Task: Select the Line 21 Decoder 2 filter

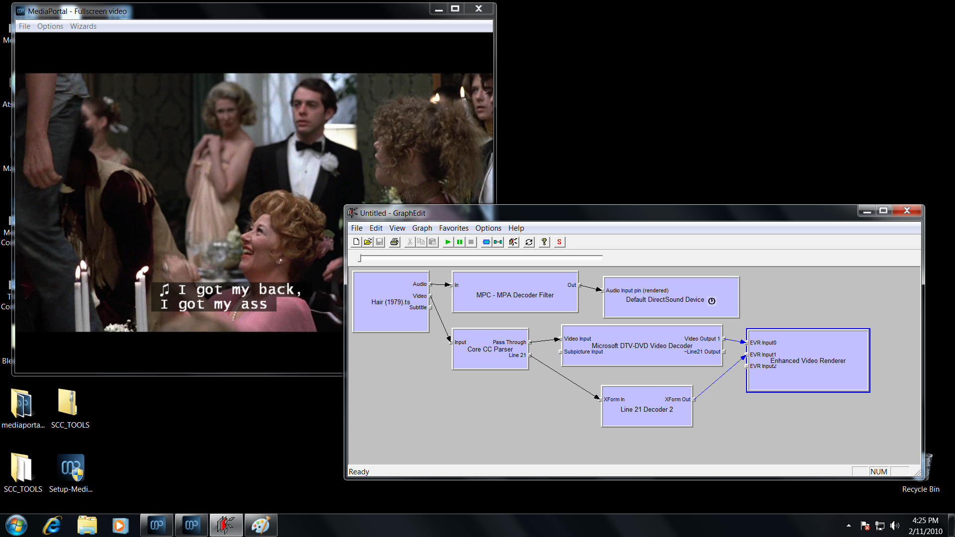Action: pos(646,415)
